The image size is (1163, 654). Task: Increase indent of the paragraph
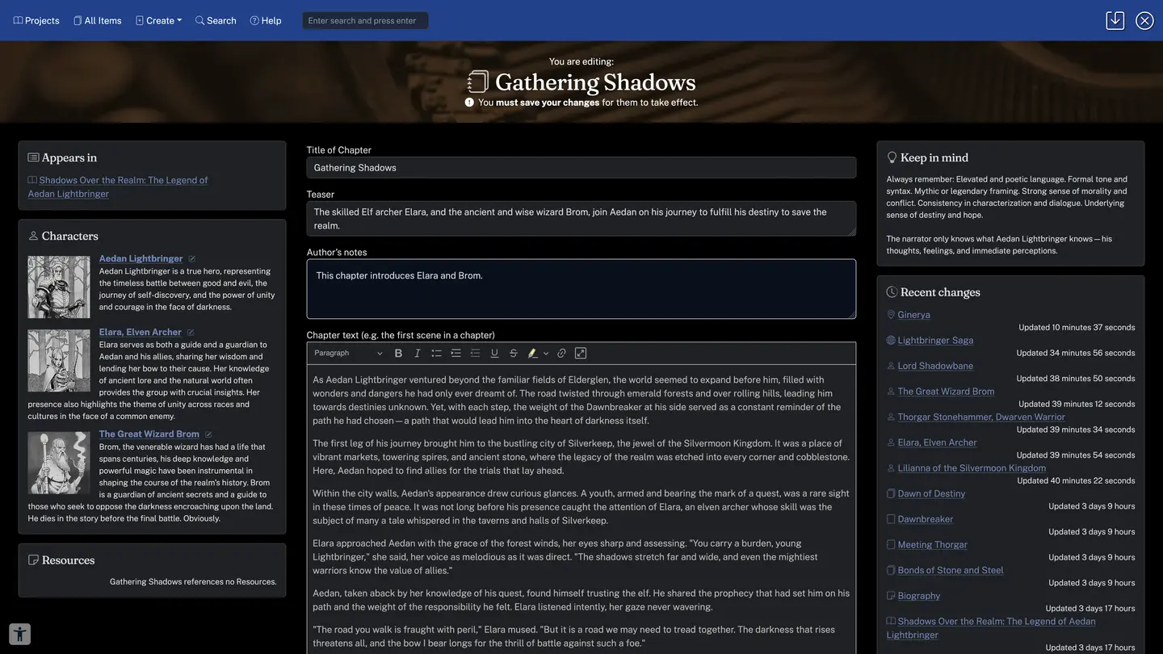[x=456, y=354]
